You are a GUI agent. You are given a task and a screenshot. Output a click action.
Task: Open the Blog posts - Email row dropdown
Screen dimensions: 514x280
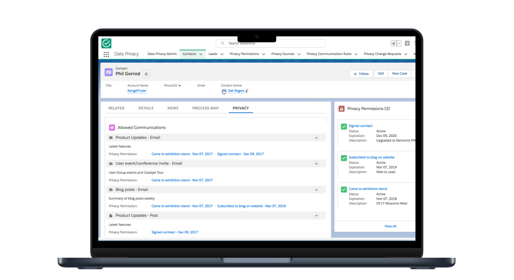tap(316, 190)
